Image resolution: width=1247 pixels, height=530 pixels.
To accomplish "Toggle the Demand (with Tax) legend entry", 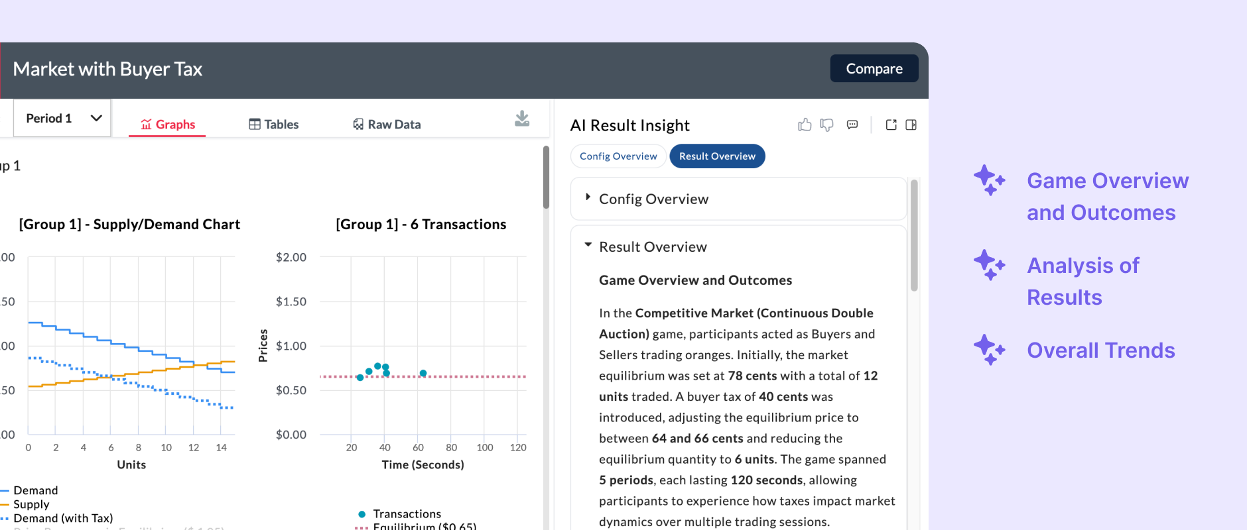I will 56,518.
